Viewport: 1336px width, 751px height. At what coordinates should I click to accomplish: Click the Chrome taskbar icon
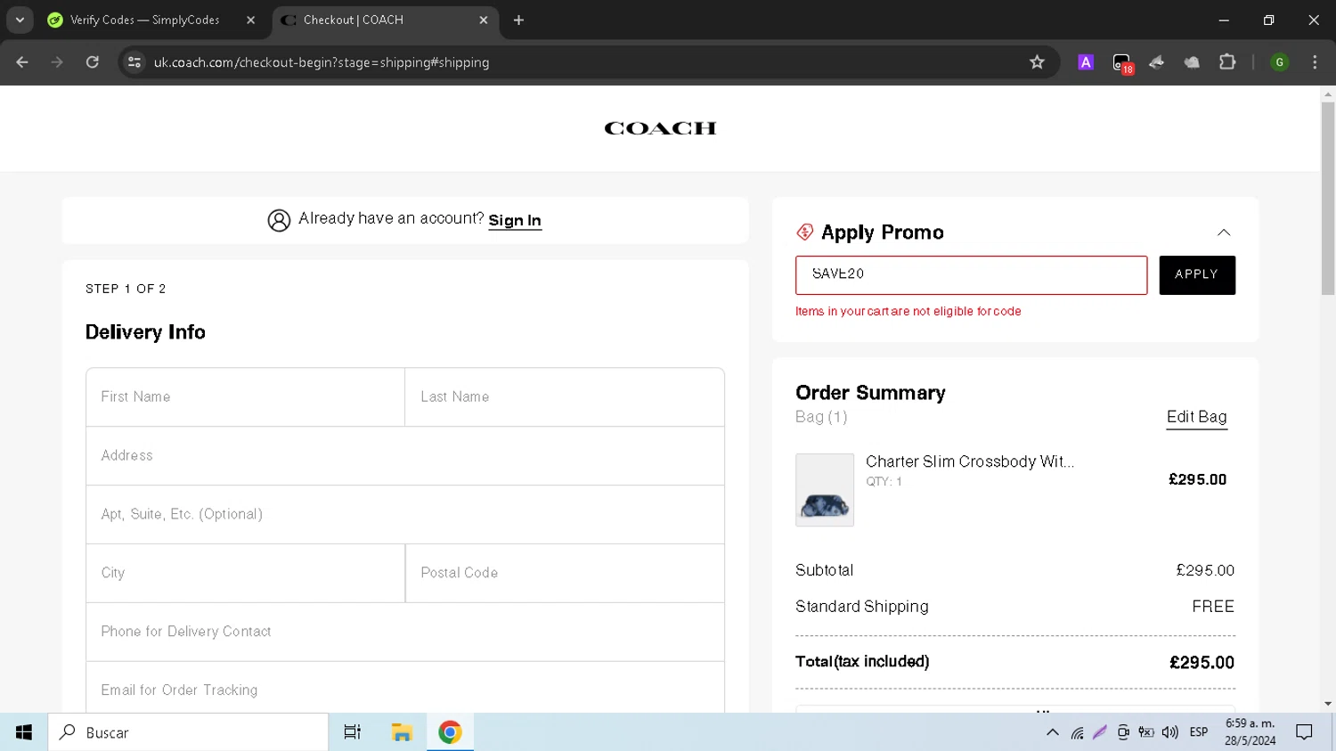click(x=450, y=732)
